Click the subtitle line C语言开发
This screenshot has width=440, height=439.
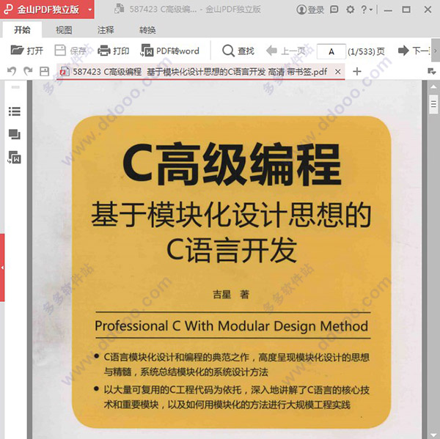tap(232, 250)
